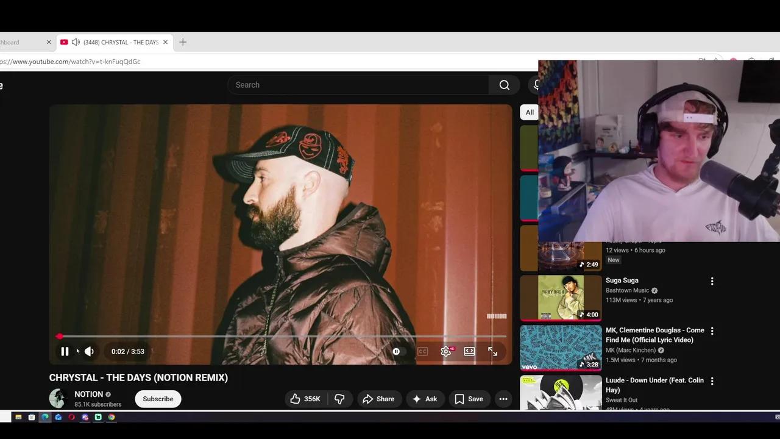Click the Ask button
The height and width of the screenshot is (439, 780).
point(425,399)
